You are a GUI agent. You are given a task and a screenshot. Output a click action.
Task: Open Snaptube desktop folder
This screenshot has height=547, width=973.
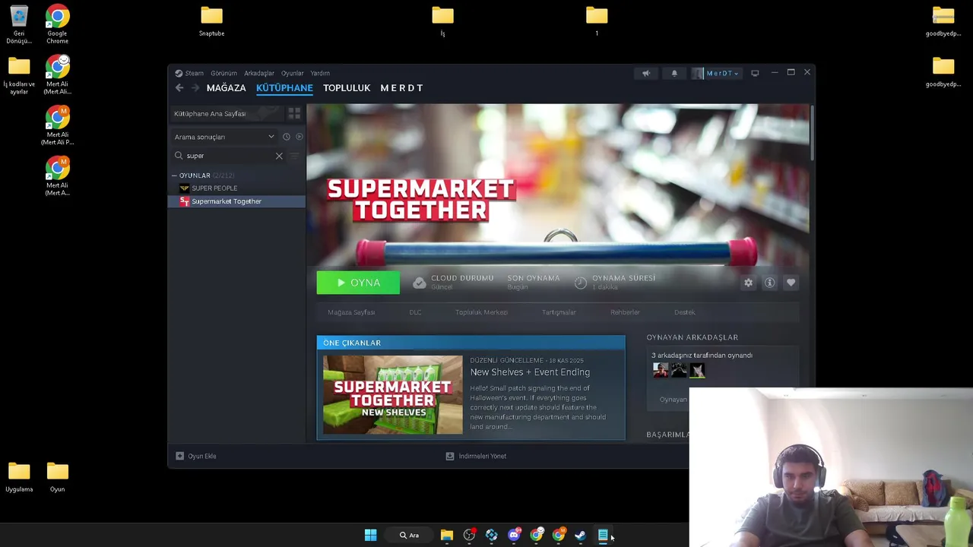pyautogui.click(x=211, y=21)
